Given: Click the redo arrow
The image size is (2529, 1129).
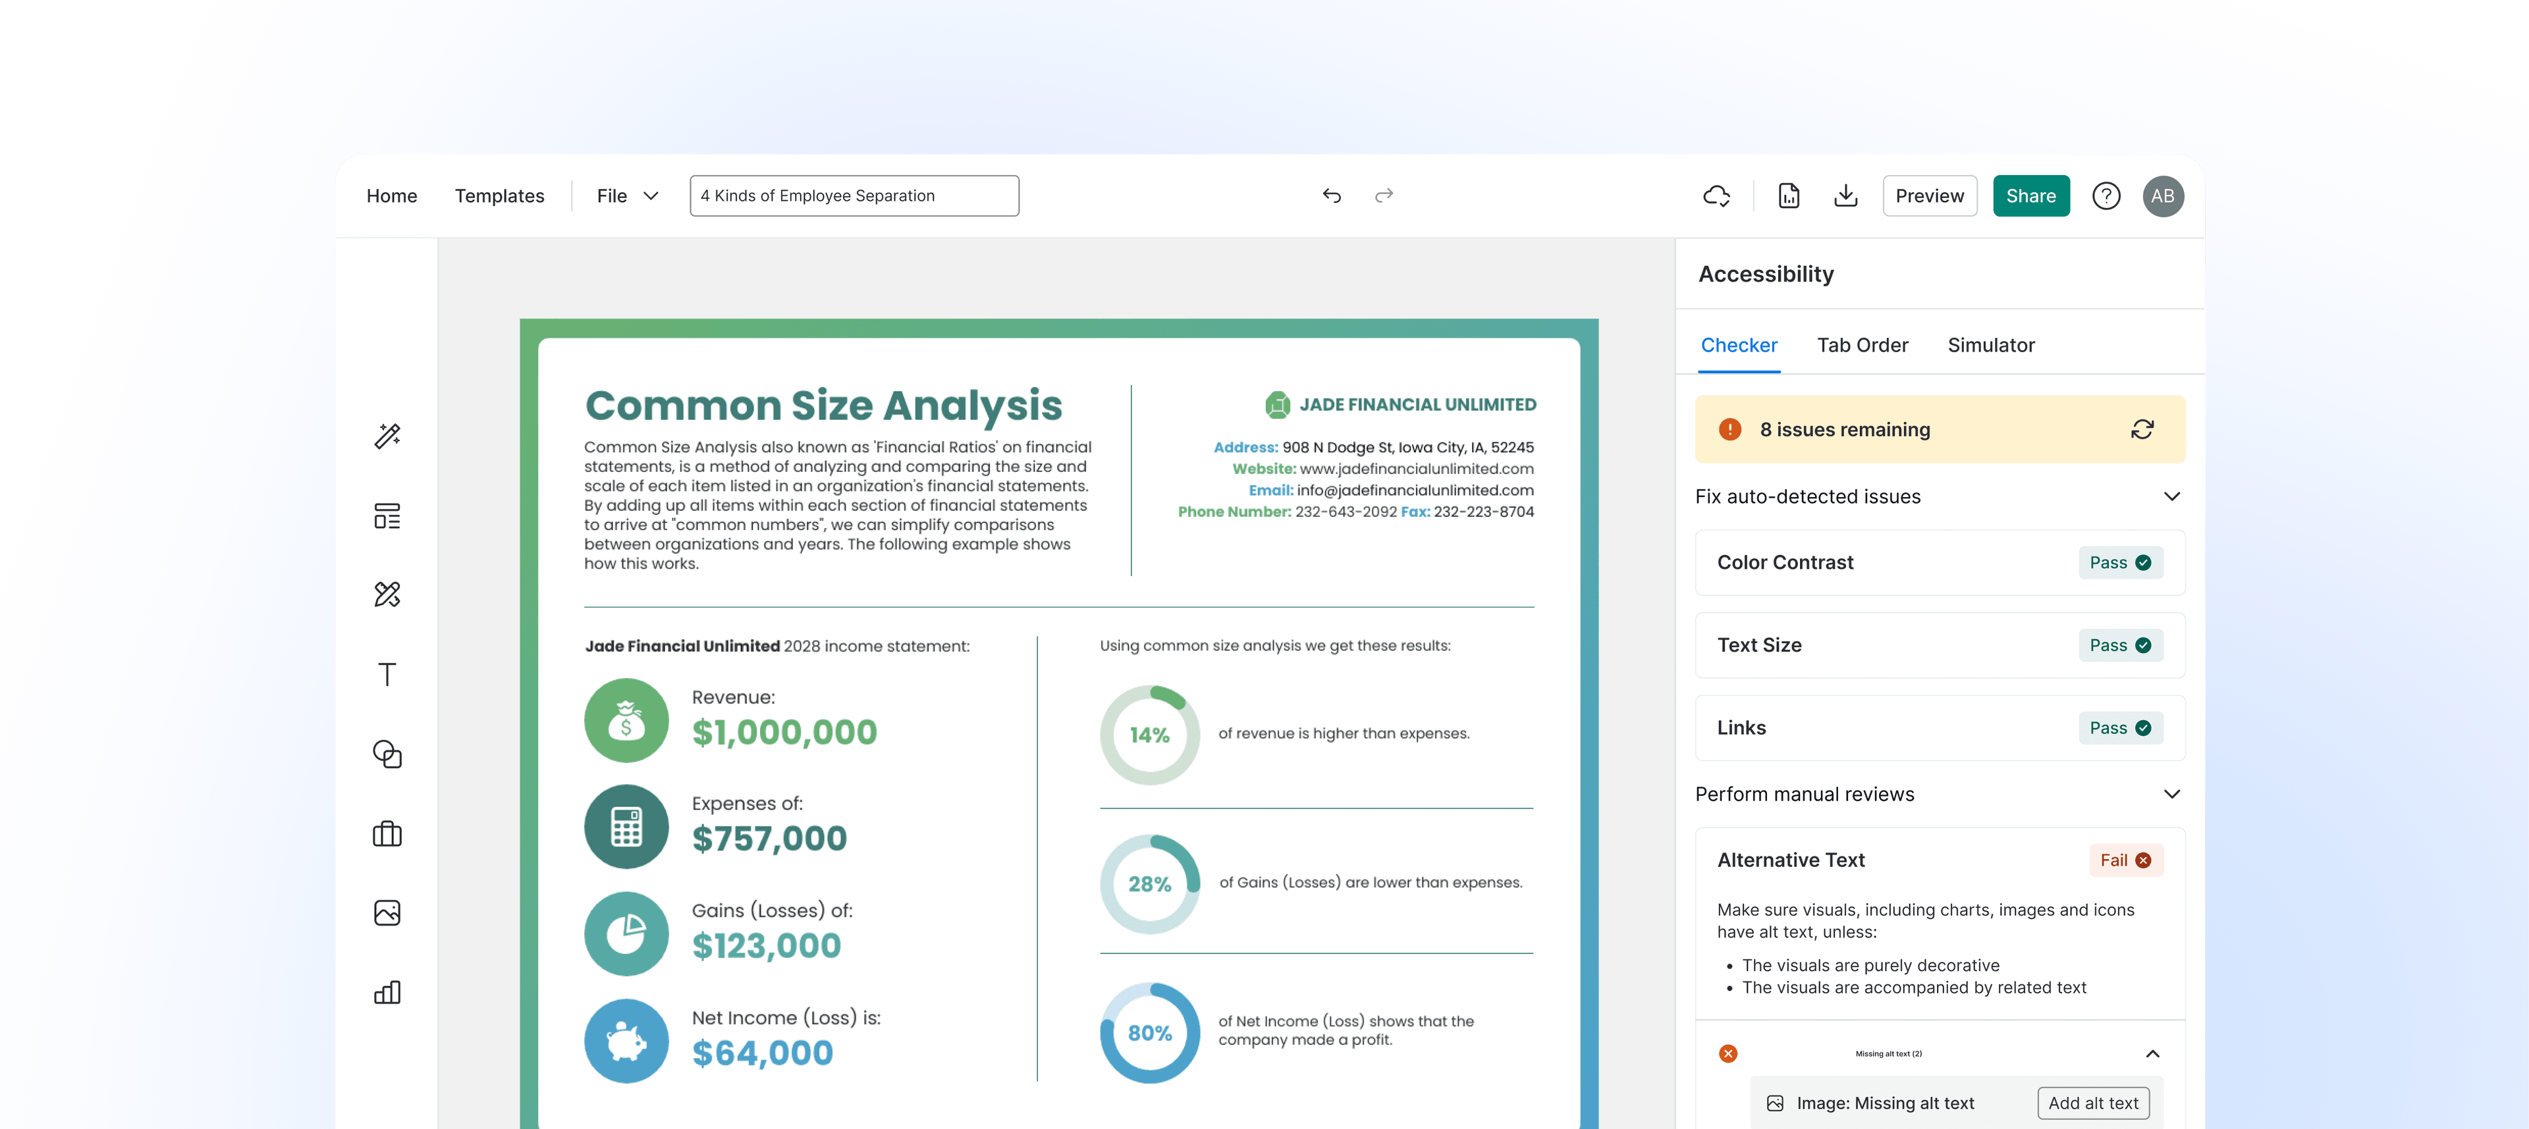Looking at the screenshot, I should click(x=1384, y=196).
